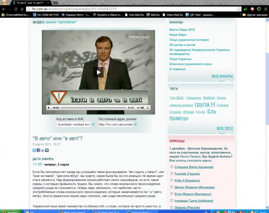Viewport: 269px width, 213px height.
Task: Share via the VKontakte icon
Action: point(47,151)
